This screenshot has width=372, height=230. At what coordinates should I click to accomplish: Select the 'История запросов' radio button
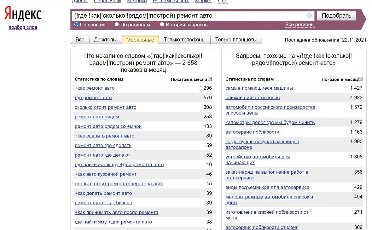(x=162, y=25)
